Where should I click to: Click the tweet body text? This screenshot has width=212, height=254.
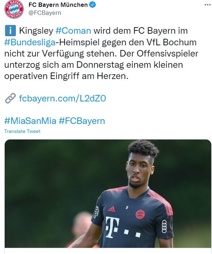pyautogui.click(x=101, y=53)
